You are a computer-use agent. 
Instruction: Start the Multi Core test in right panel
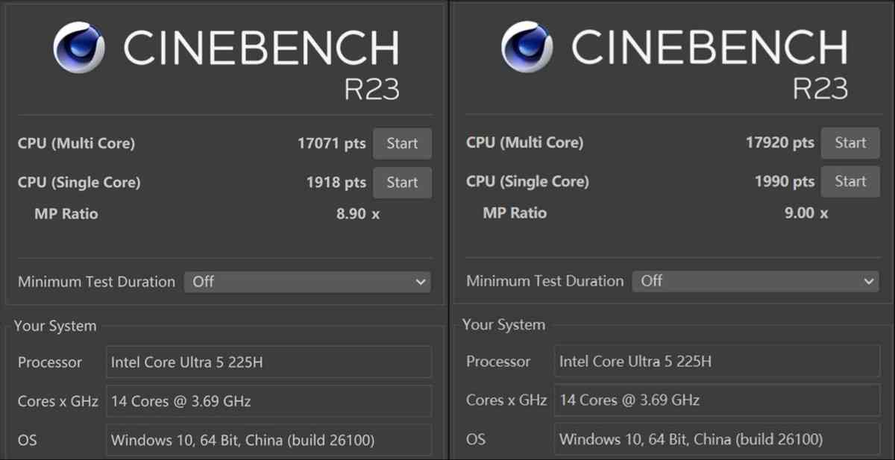point(850,143)
